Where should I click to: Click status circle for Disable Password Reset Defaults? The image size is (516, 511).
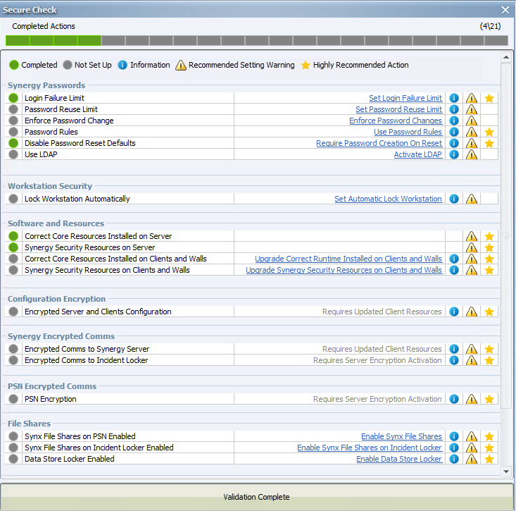13,143
